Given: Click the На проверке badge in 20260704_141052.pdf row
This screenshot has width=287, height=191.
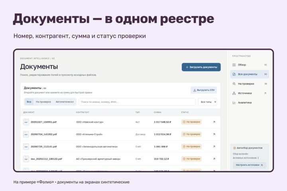Looking at the screenshot, I should coord(191,134).
